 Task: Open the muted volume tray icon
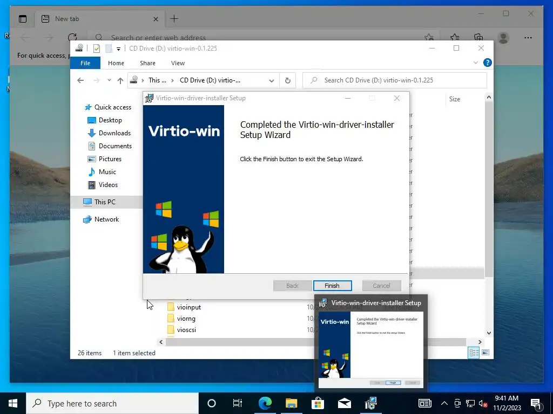(483, 403)
